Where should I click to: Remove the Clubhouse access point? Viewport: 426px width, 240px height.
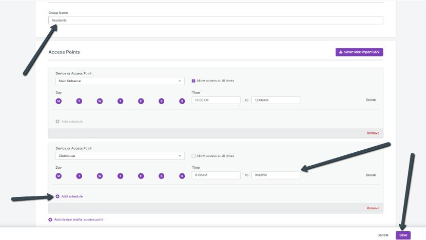(x=373, y=208)
